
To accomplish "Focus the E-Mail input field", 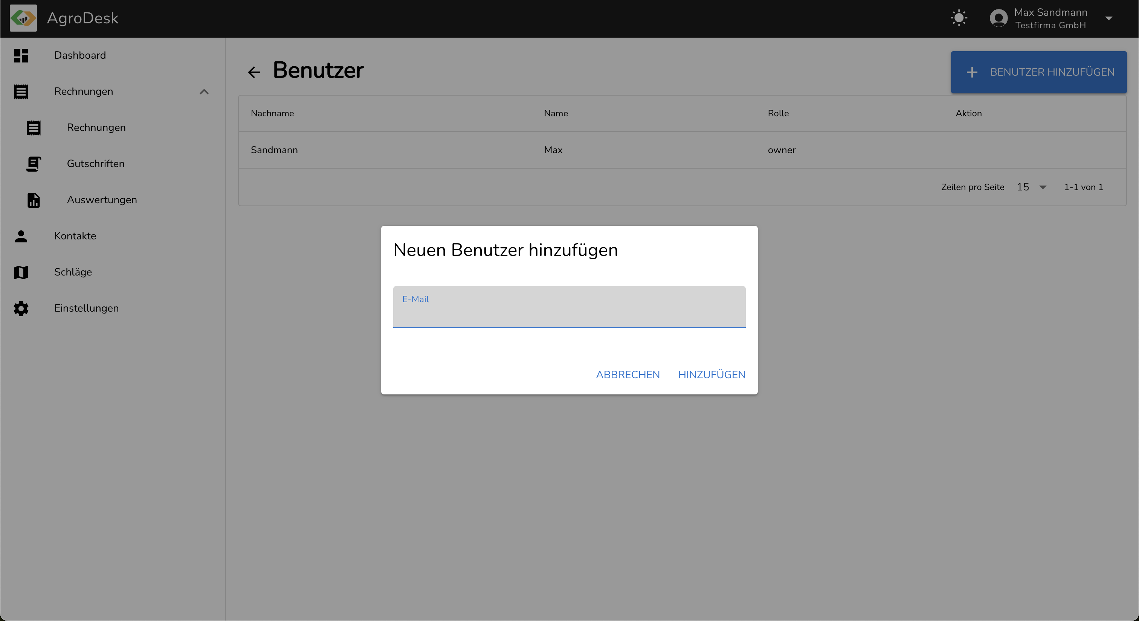I will pos(569,312).
